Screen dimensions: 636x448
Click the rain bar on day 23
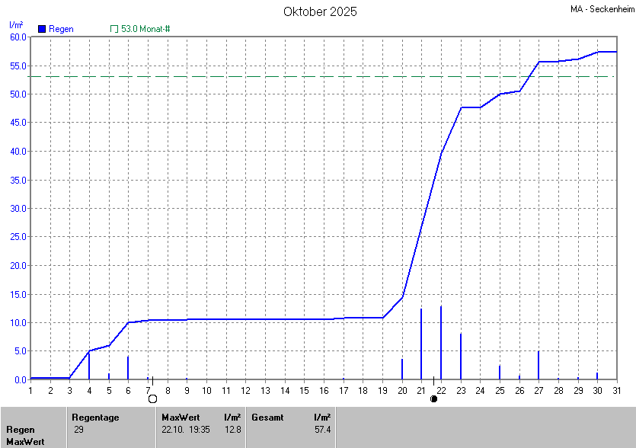[x=461, y=357]
